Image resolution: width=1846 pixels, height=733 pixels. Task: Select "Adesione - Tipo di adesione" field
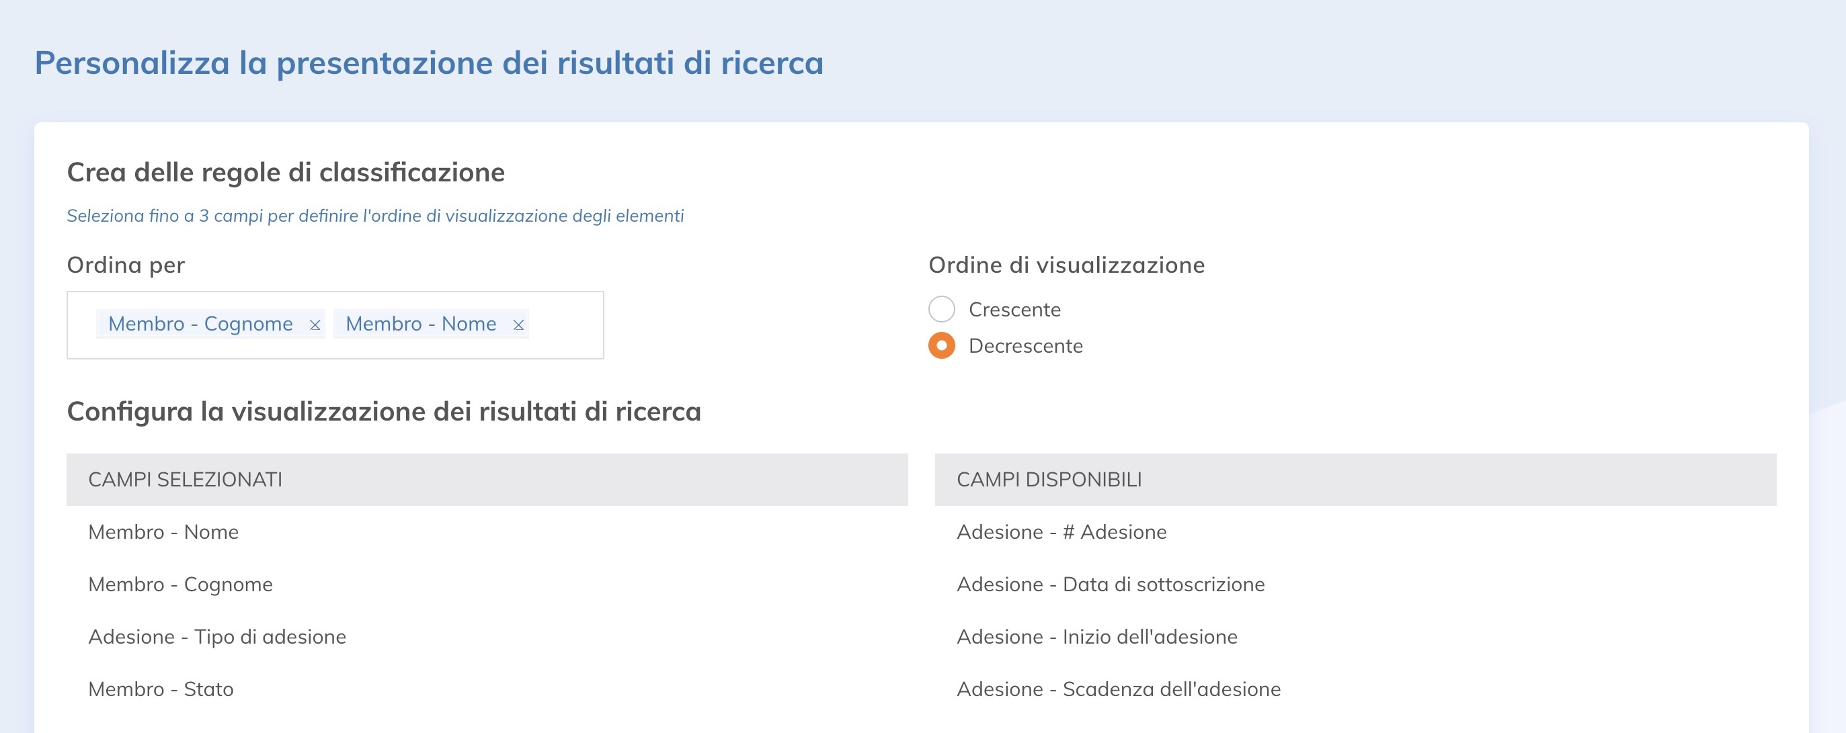pos(218,636)
